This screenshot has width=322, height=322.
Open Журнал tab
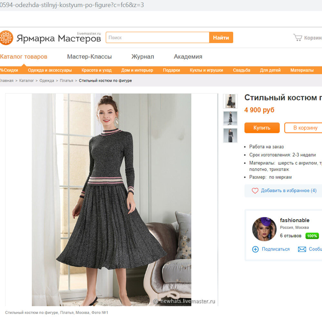click(x=143, y=57)
